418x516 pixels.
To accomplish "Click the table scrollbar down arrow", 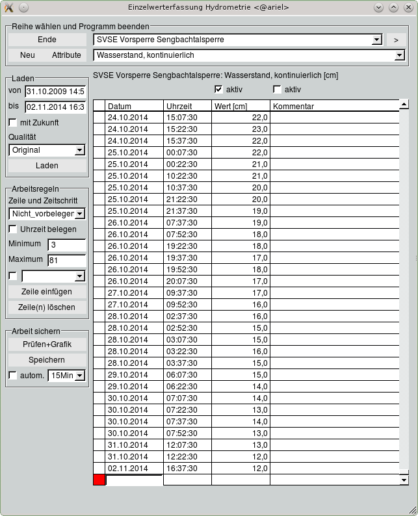I will 404,480.
